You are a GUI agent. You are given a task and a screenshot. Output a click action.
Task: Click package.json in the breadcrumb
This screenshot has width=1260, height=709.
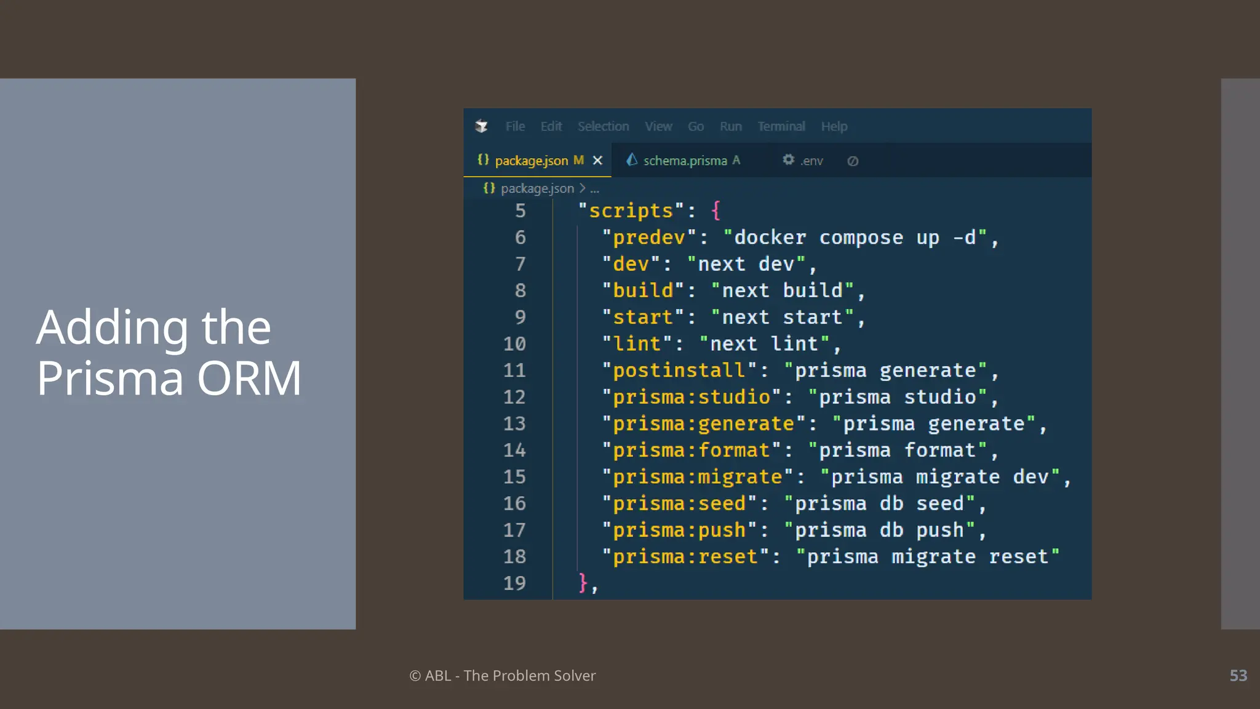pyautogui.click(x=537, y=188)
